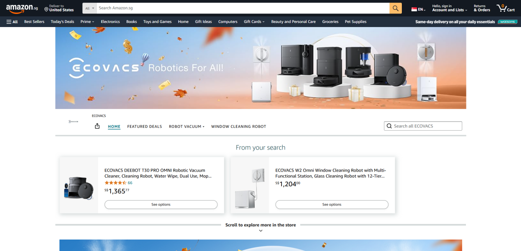Screen dimensions: 521x251
Task: Open the Window Cleaning Robot tab
Action: 238,127
